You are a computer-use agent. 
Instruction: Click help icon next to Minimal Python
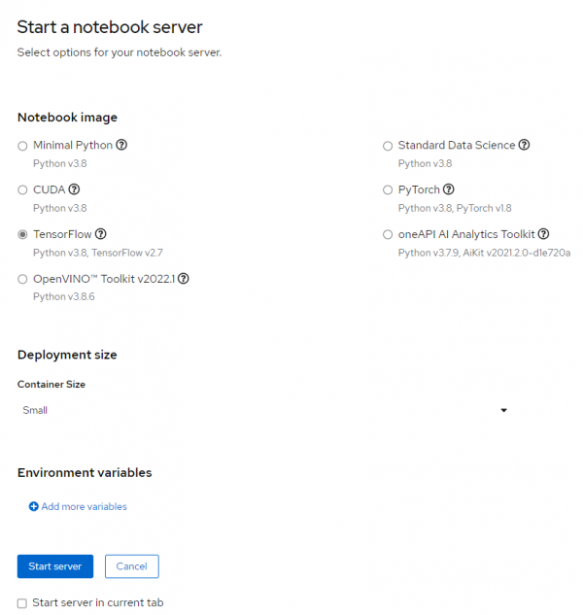122,145
